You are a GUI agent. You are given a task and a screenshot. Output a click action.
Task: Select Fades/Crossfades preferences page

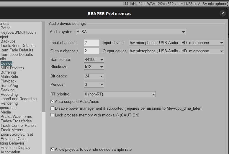click(x=16, y=121)
